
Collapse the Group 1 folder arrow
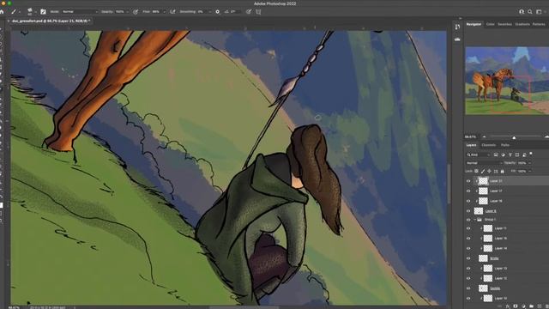tap(474, 220)
